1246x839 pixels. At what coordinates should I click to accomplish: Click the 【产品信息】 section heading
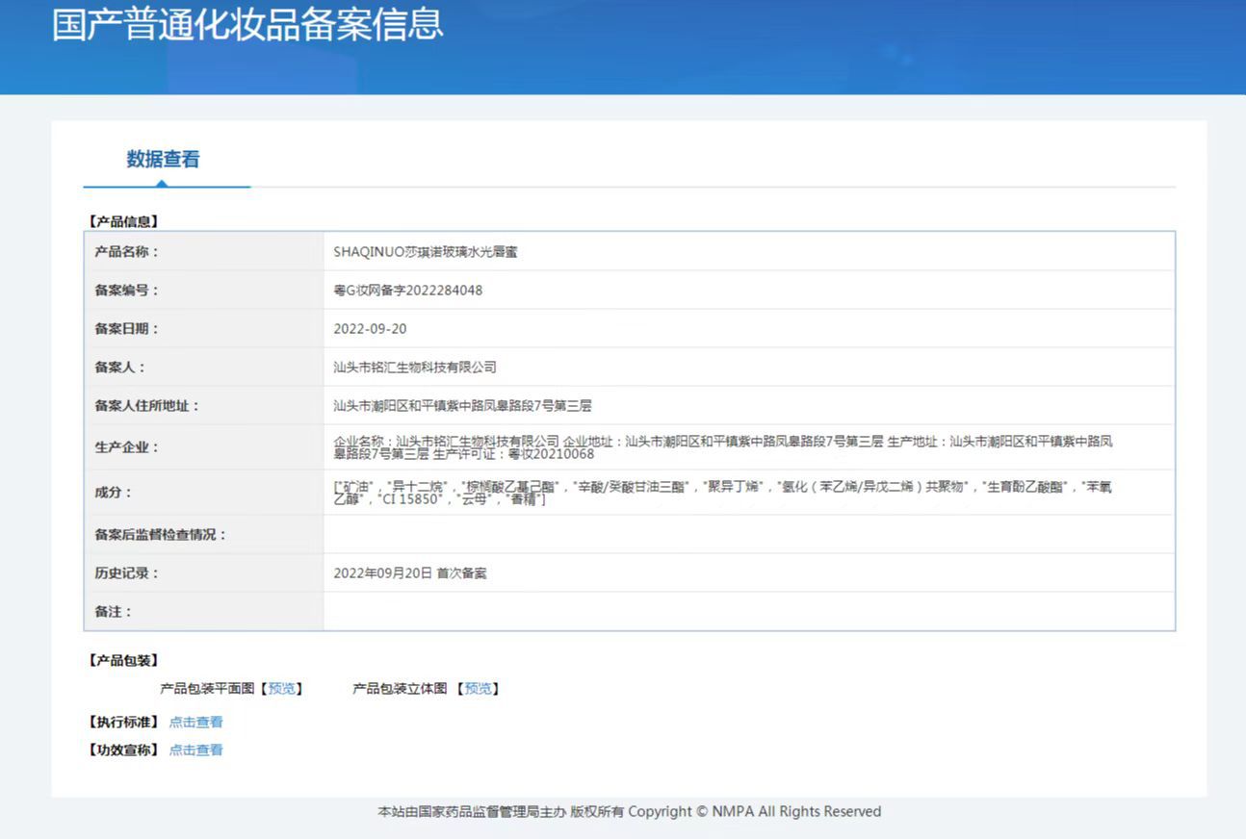pyautogui.click(x=122, y=221)
